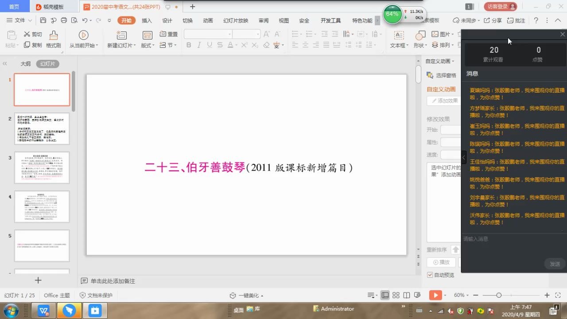The height and width of the screenshot is (319, 567).
Task: Click the add slide plus below thumbnails
Action: [x=38, y=280]
